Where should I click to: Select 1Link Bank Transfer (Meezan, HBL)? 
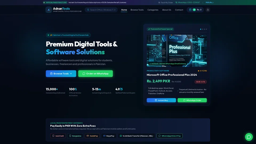(137, 136)
